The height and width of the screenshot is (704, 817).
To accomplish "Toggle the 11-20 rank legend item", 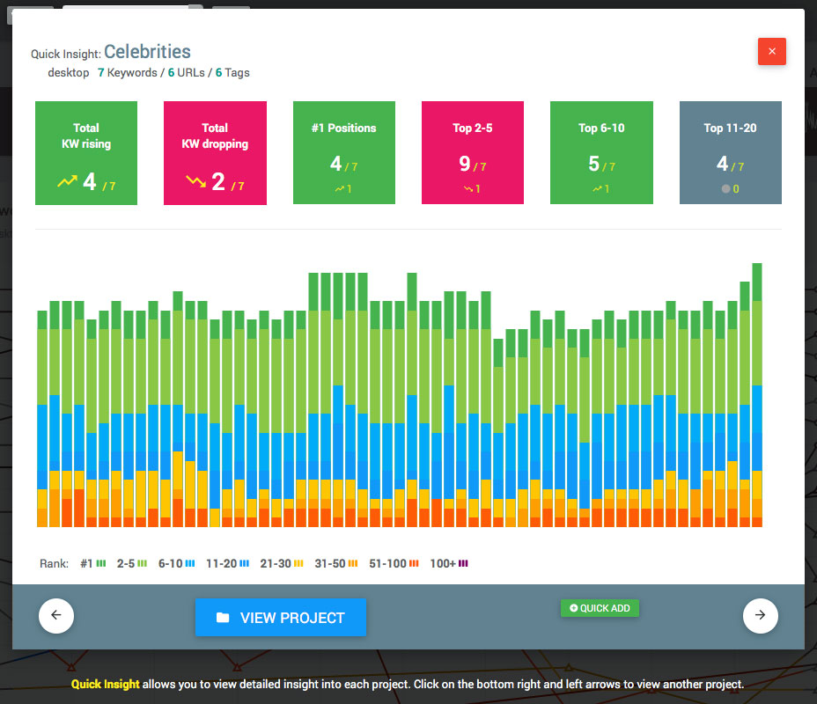I will click(x=226, y=563).
